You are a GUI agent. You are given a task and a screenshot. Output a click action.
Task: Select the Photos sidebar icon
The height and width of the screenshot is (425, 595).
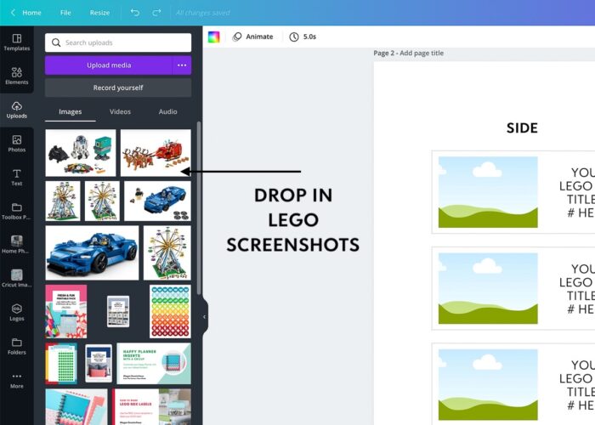16,144
